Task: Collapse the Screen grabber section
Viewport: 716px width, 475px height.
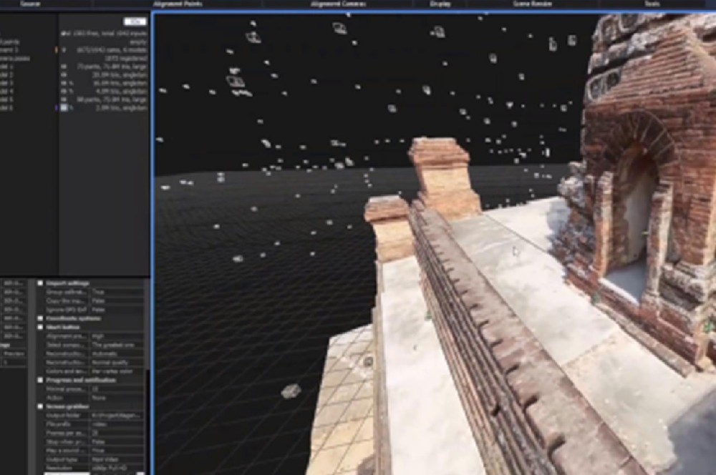Action: pos(40,406)
